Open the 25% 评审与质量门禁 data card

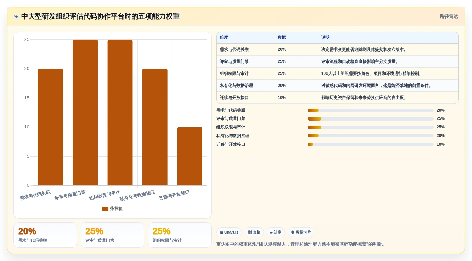coord(112,235)
